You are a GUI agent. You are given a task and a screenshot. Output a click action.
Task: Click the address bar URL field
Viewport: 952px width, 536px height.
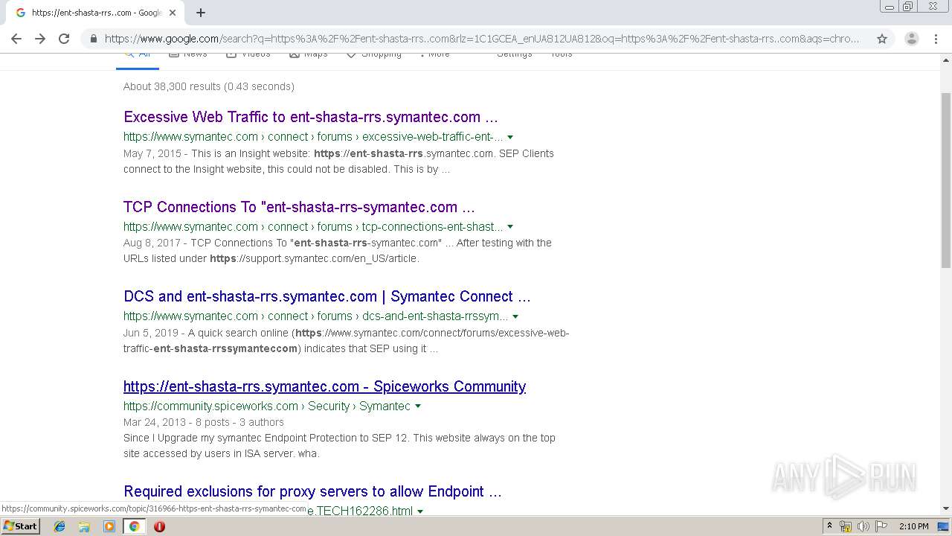pyautogui.click(x=482, y=39)
